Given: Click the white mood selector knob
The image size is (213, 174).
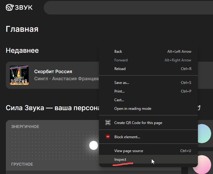Looking at the screenshot, I should pos(93,145).
